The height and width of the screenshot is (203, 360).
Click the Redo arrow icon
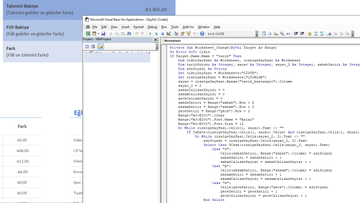click(x=142, y=33)
